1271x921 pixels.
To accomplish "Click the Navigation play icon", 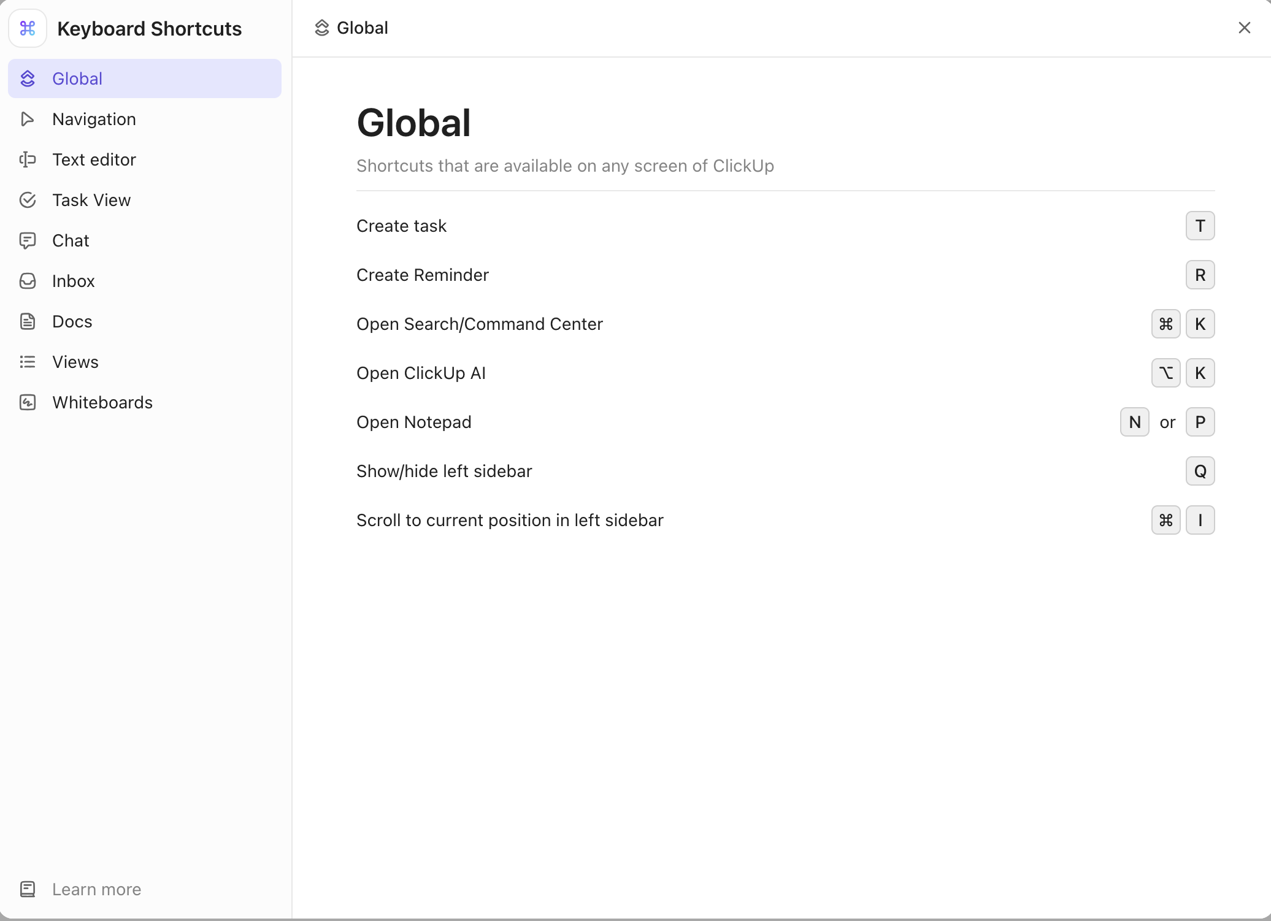I will tap(28, 119).
